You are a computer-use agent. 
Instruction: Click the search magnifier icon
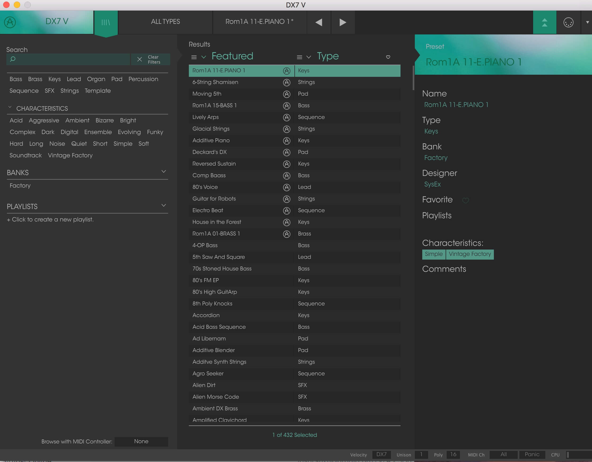point(12,59)
